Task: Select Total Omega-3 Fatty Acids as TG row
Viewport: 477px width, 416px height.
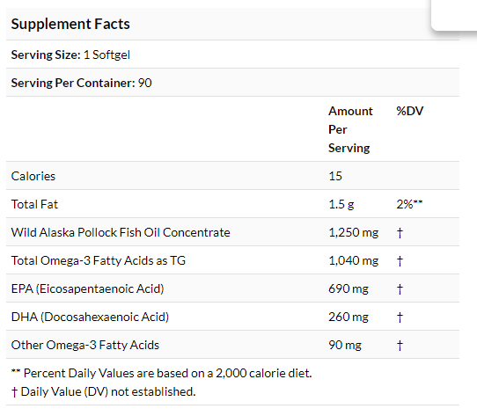Action: [232, 260]
